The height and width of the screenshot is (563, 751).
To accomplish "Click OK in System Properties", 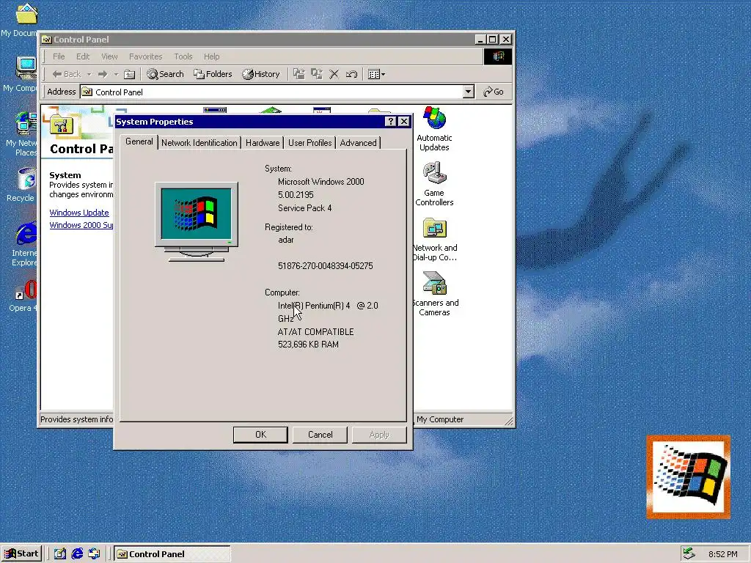I will (260, 435).
